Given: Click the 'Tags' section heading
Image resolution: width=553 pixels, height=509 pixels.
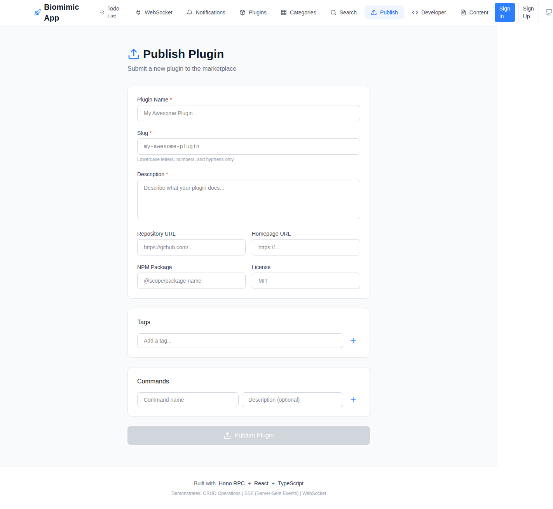Looking at the screenshot, I should (144, 322).
